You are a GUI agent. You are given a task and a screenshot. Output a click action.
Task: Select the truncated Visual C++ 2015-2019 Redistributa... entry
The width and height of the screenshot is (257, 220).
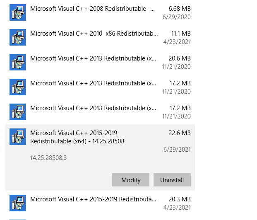click(100, 203)
